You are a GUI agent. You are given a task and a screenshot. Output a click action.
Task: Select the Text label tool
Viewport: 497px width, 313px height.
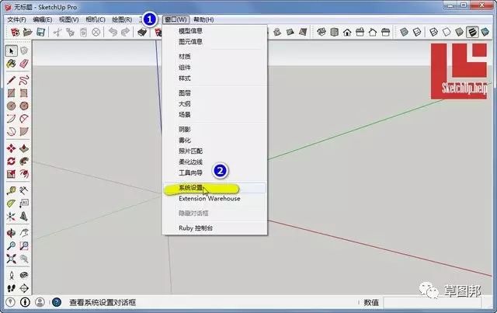tap(24, 203)
